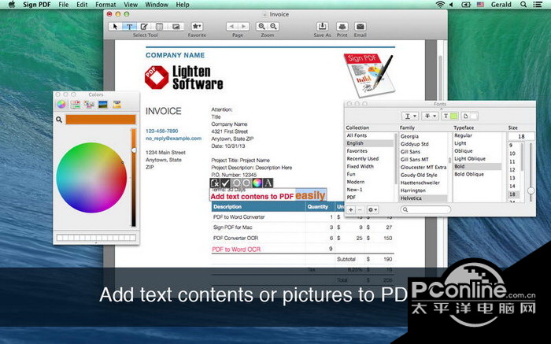Click the brightness slider in Colors panel
Viewport: 551px width, 344px height.
[x=134, y=177]
